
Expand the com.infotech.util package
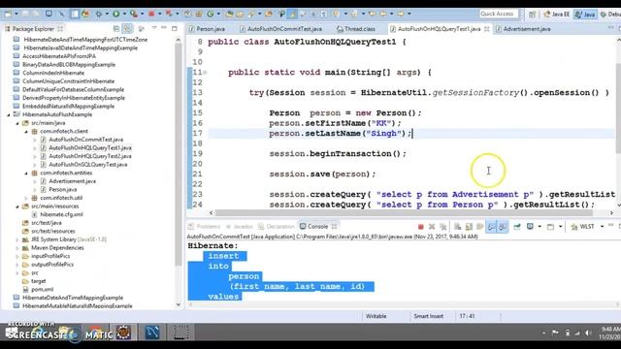click(26, 198)
